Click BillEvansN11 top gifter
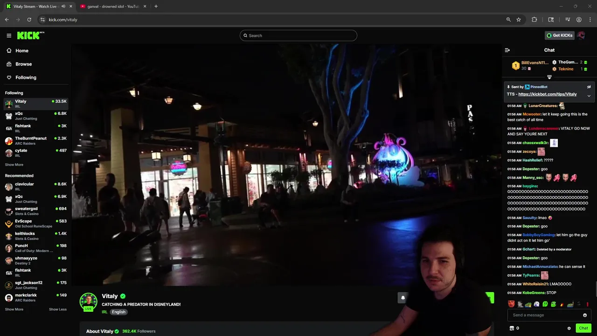The width and height of the screenshot is (597, 336). pyautogui.click(x=535, y=63)
